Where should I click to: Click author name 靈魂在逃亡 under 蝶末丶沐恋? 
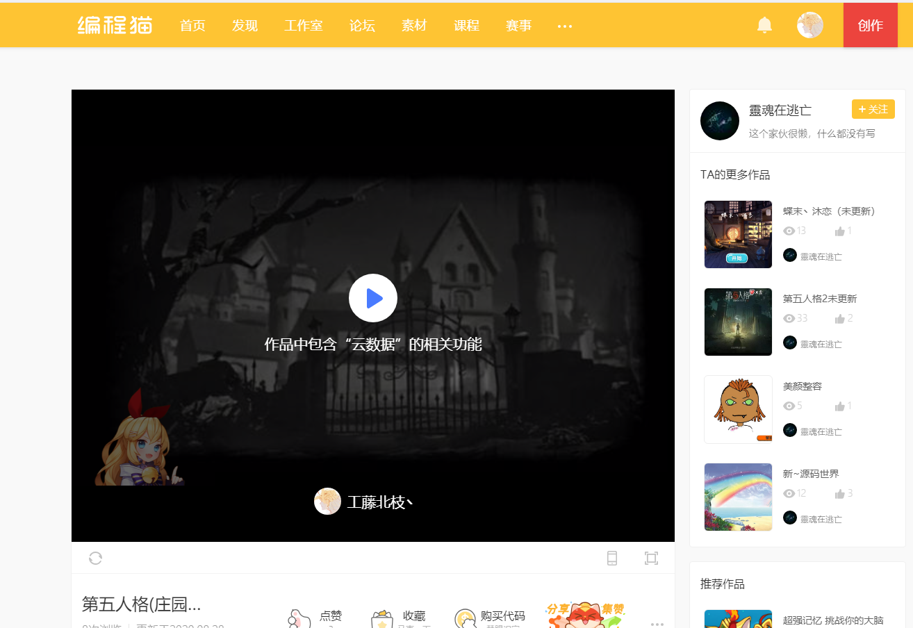click(821, 256)
